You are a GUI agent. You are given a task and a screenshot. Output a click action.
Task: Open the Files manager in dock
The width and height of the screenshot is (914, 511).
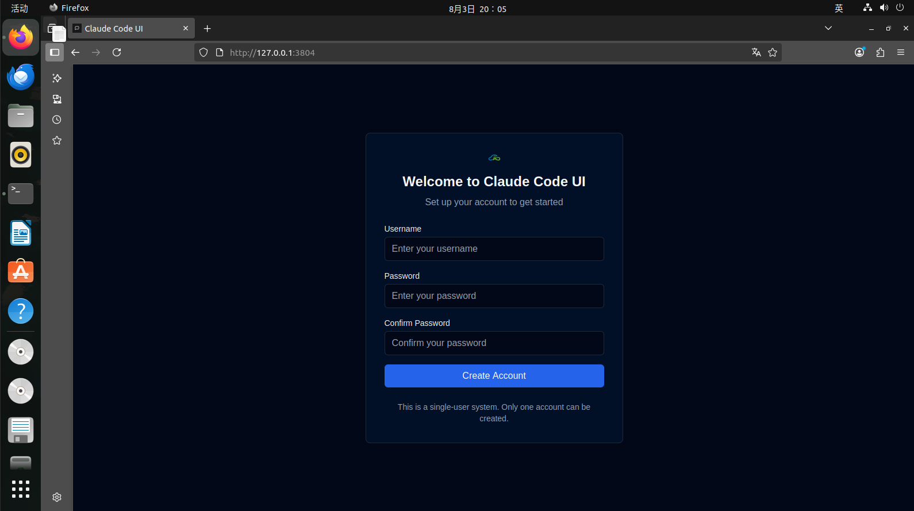tap(21, 116)
